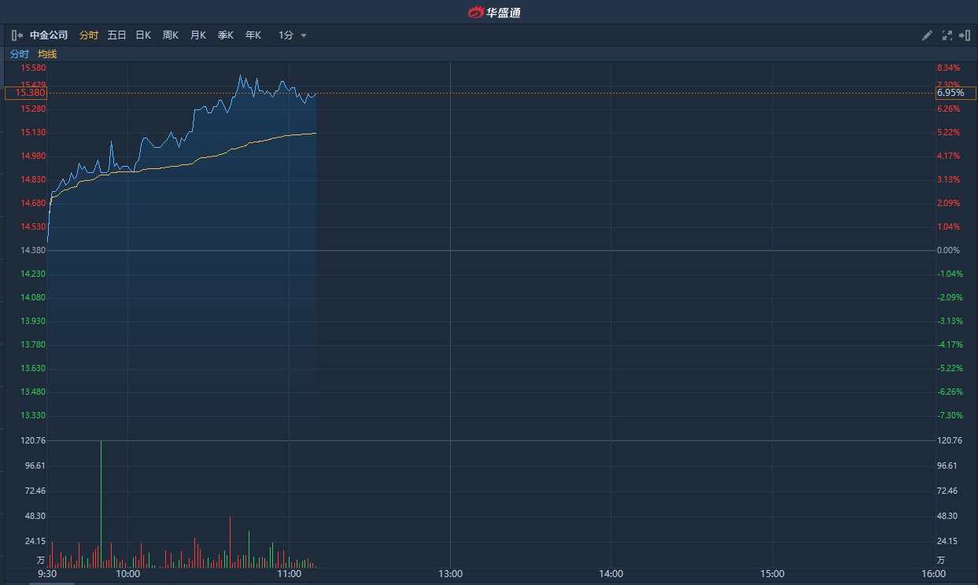Collapse the left panel with the arrow icon
The width and height of the screenshot is (978, 585).
pyautogui.click(x=17, y=35)
